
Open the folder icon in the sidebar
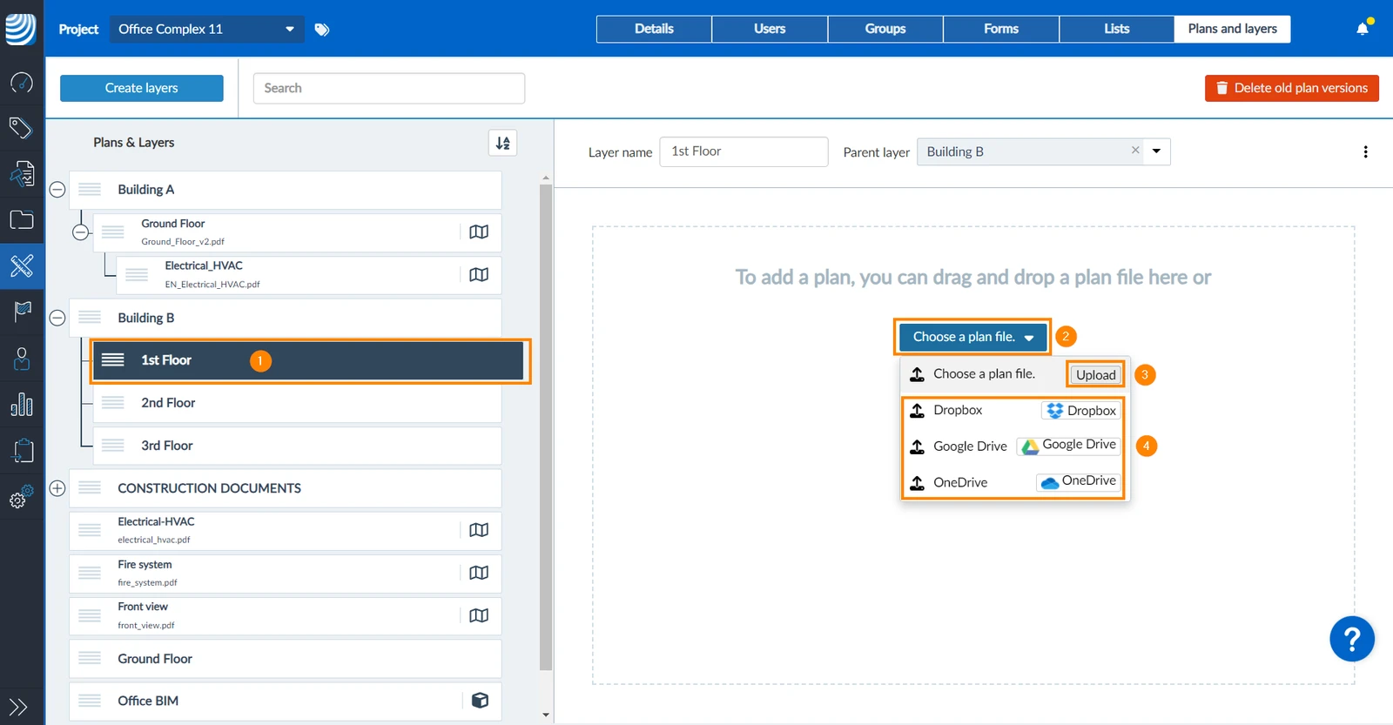22,220
